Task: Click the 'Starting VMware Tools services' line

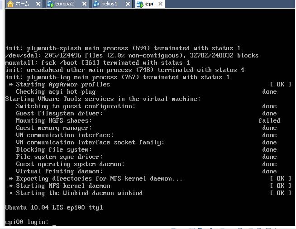Action: 103,99
